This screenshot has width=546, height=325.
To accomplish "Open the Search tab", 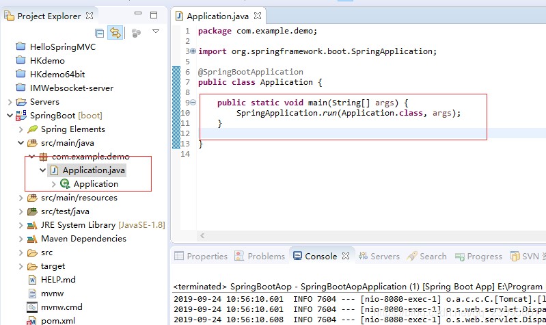I will pyautogui.click(x=426, y=257).
